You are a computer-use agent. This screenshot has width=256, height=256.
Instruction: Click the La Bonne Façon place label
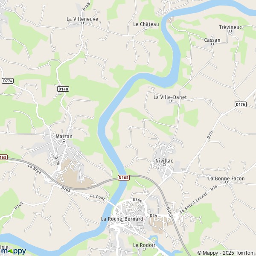click(x=227, y=178)
